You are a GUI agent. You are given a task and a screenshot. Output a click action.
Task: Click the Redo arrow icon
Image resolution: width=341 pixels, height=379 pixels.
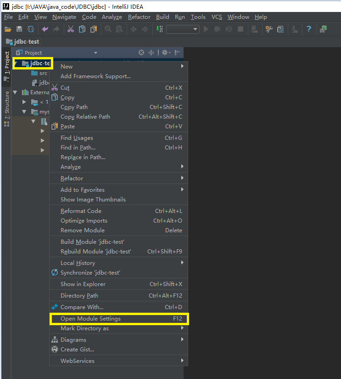[56, 29]
